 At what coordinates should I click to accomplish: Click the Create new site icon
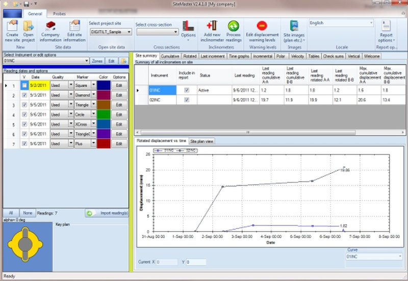[12, 26]
